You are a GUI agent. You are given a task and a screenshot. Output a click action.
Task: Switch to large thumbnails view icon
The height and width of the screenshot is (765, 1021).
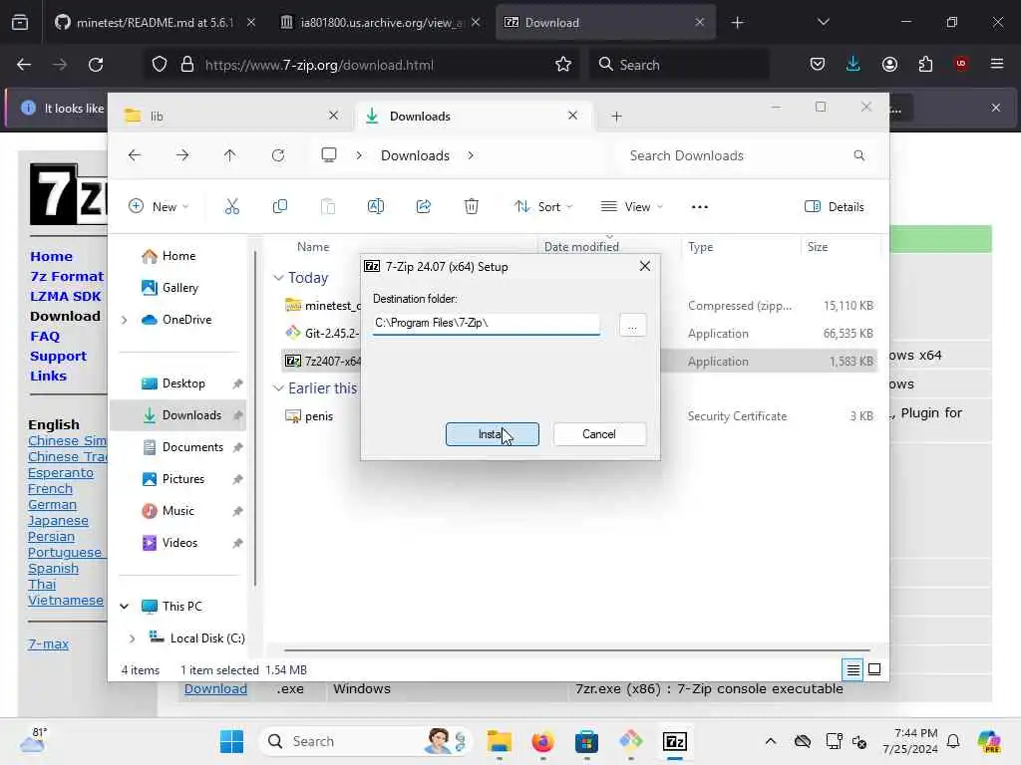point(874,669)
